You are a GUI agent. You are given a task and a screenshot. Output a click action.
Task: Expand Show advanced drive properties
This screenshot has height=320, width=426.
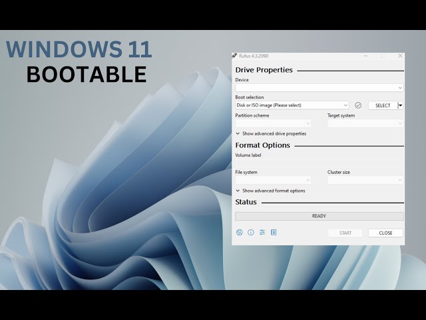(271, 133)
